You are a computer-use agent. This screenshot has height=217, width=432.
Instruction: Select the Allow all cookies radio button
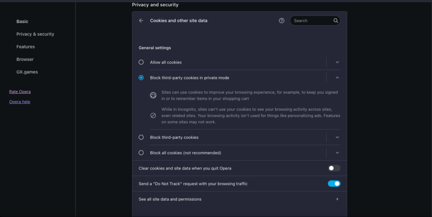pyautogui.click(x=141, y=62)
